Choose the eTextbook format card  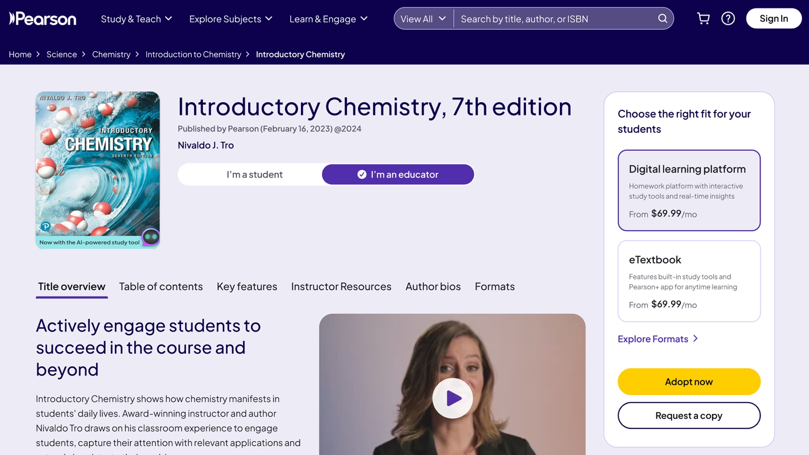click(x=689, y=281)
